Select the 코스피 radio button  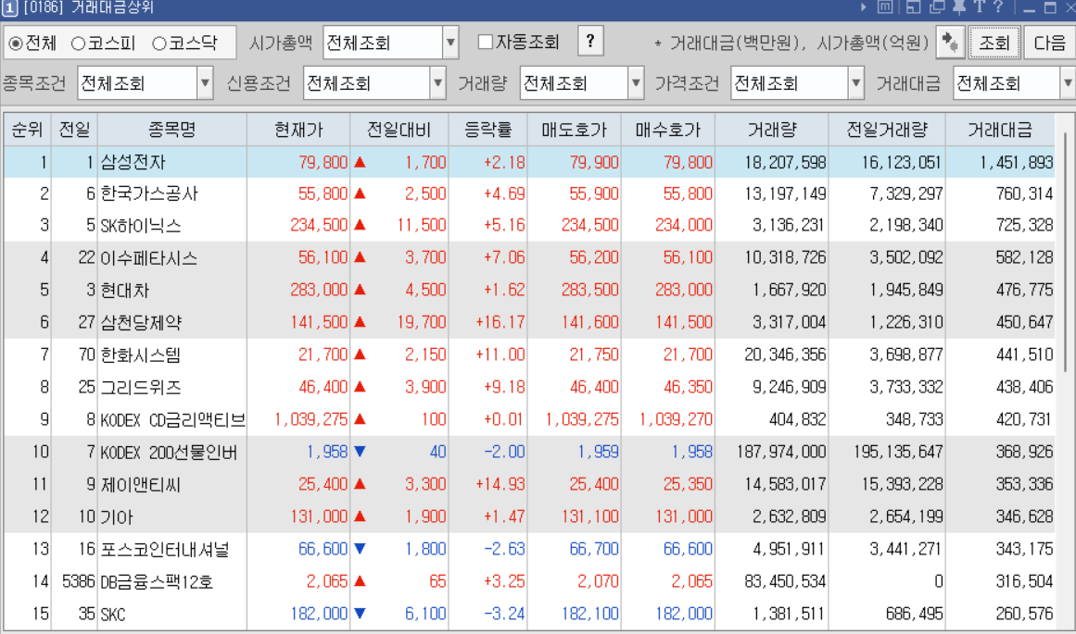(78, 44)
